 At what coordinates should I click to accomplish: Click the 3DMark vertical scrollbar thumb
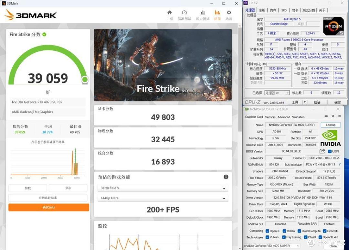point(240,79)
